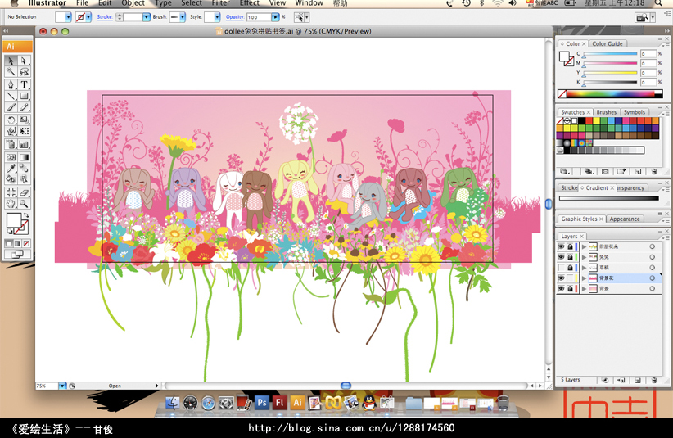Select the Eraser tool

(24, 192)
